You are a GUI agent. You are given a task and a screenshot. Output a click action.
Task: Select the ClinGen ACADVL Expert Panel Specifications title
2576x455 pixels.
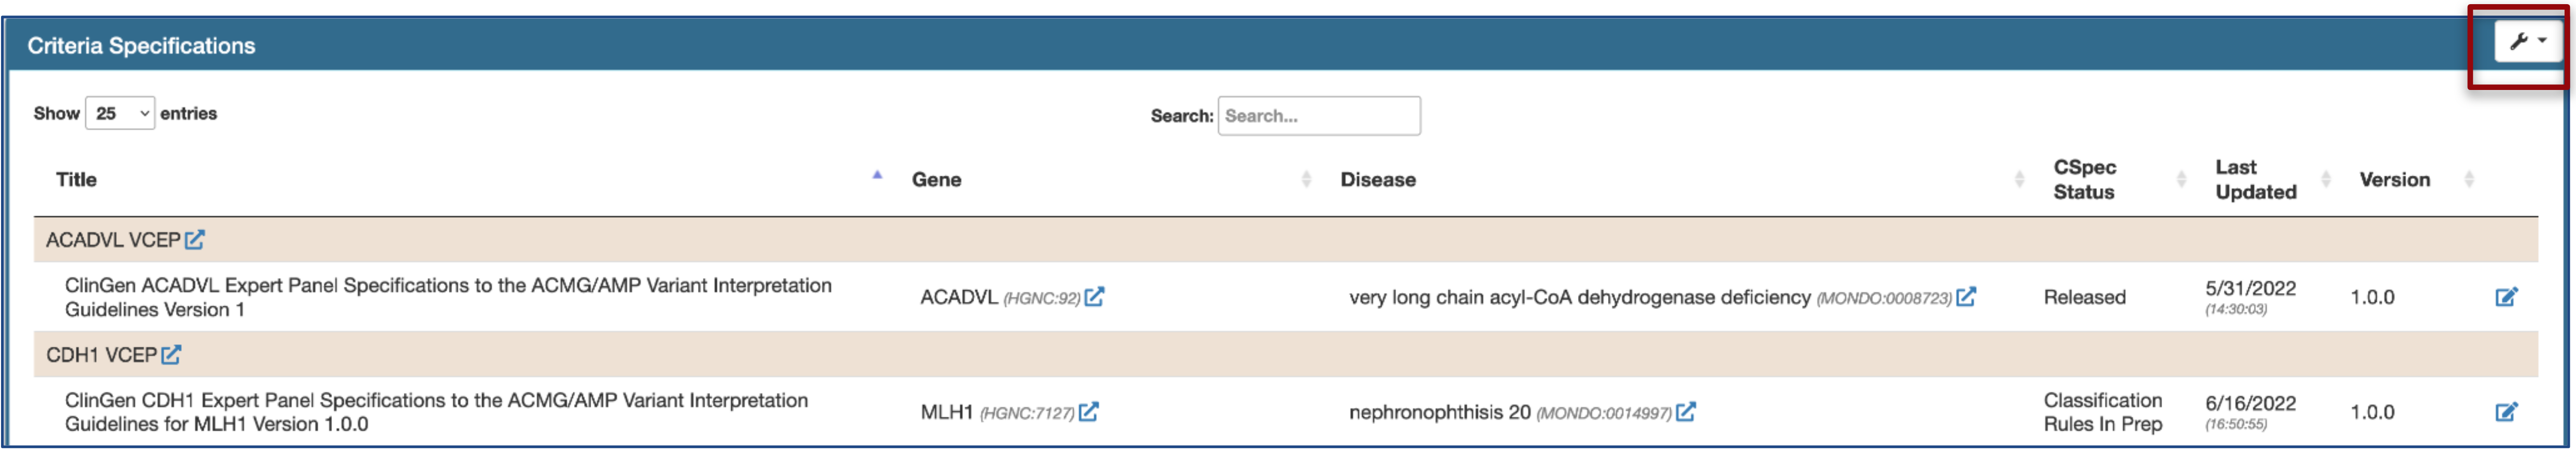click(447, 297)
